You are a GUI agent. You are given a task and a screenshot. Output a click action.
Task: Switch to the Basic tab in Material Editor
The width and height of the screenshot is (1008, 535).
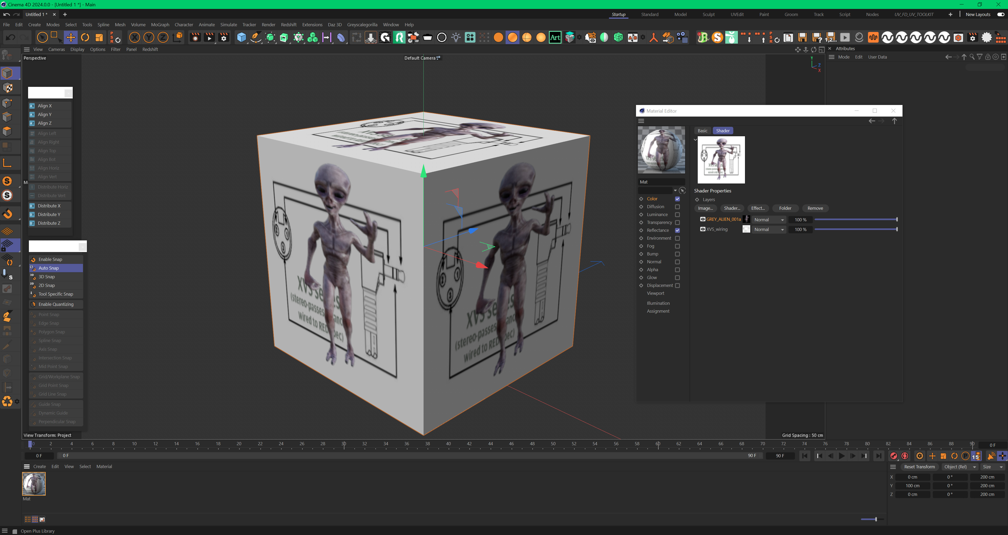(702, 131)
